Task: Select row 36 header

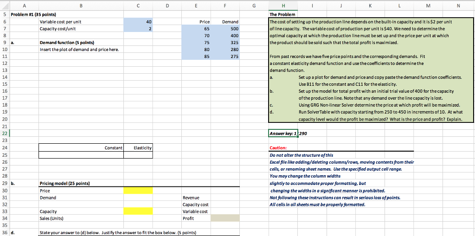Action: point(5,233)
